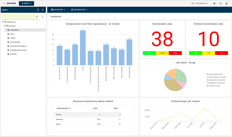Viewport: 232px width, 137px height.
Task: Open the Værksted (storskærm) dashboard
Action: pos(18,46)
